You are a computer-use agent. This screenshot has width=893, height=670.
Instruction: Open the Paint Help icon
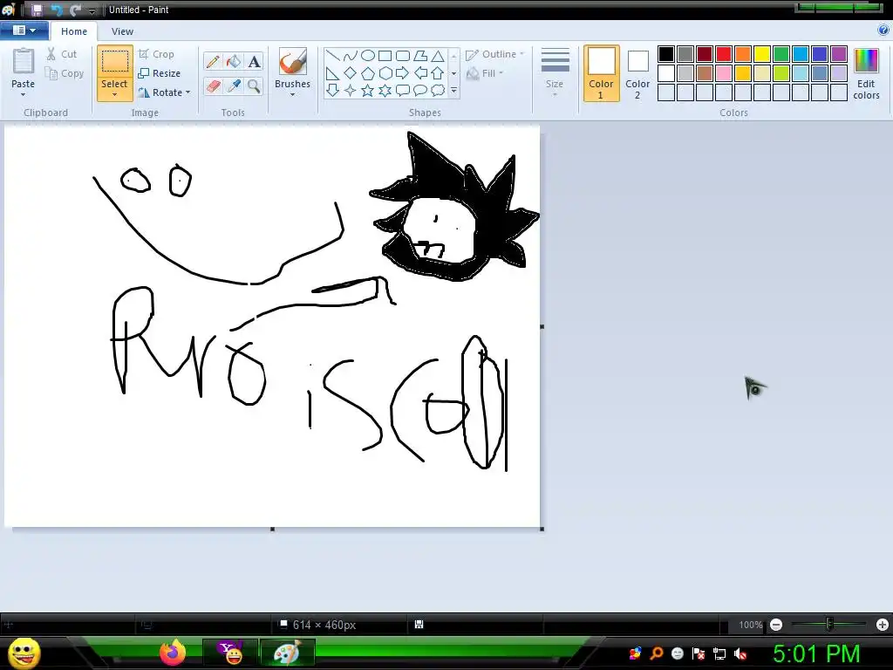pyautogui.click(x=883, y=31)
